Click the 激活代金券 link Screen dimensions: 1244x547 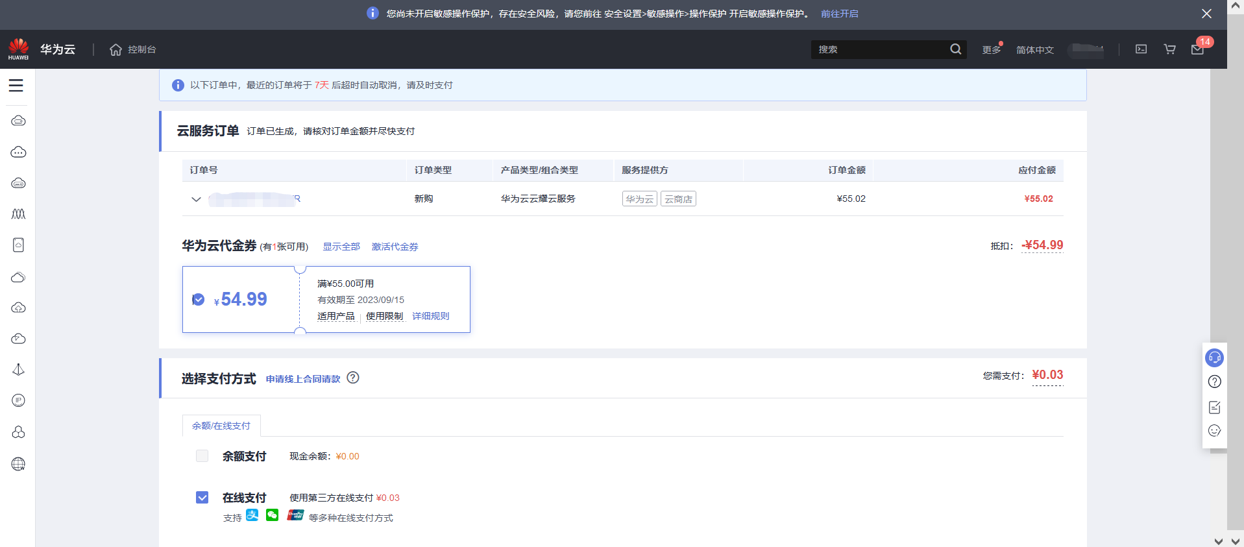(x=395, y=247)
